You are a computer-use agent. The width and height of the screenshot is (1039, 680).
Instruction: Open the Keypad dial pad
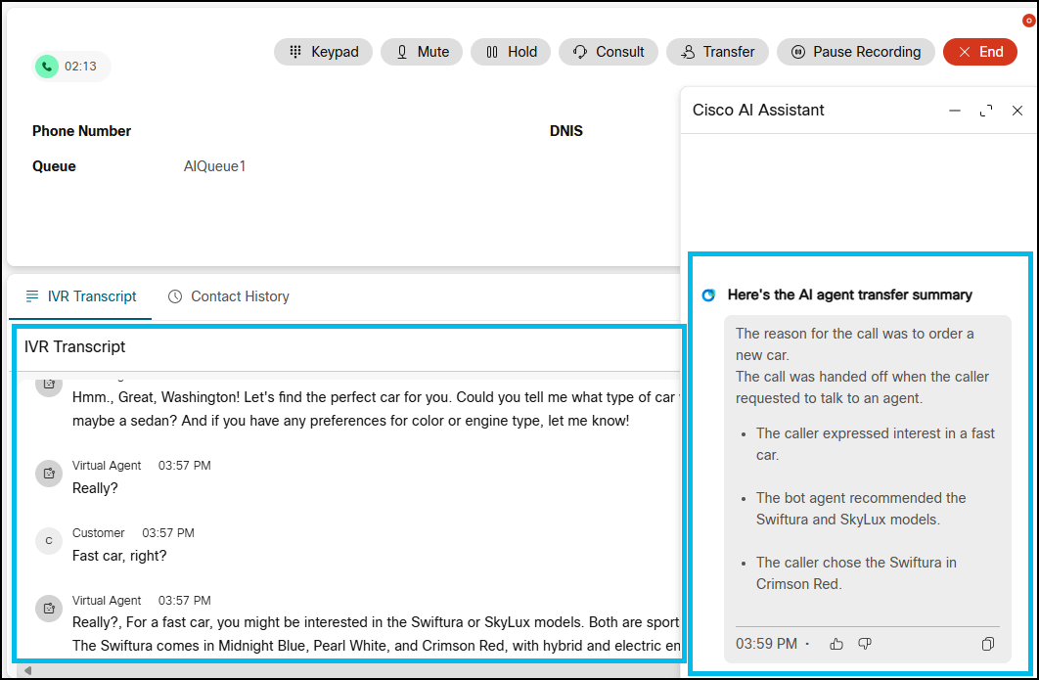click(x=323, y=52)
